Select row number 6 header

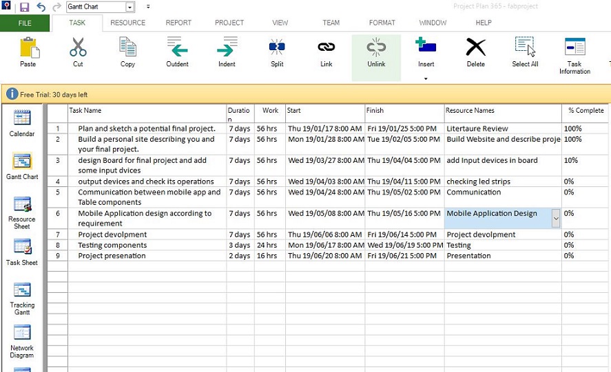58,218
